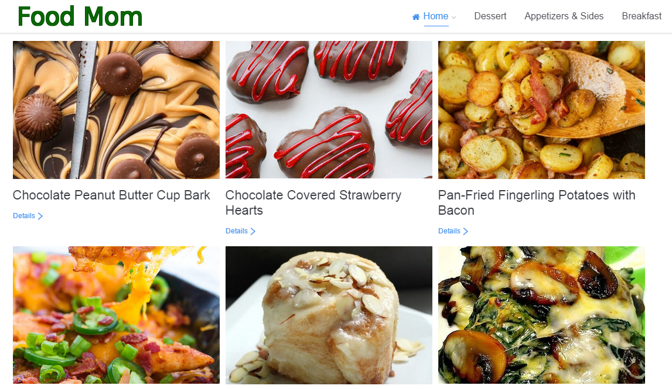This screenshot has height=389, width=672.
Task: Select the almond cinnamon roll photo
Action: click(329, 315)
